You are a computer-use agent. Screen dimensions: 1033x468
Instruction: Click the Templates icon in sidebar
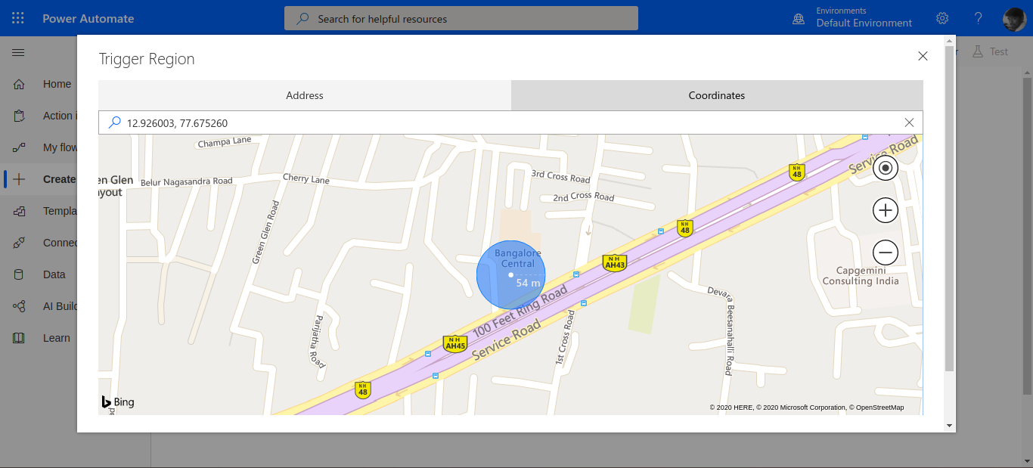pyautogui.click(x=19, y=211)
